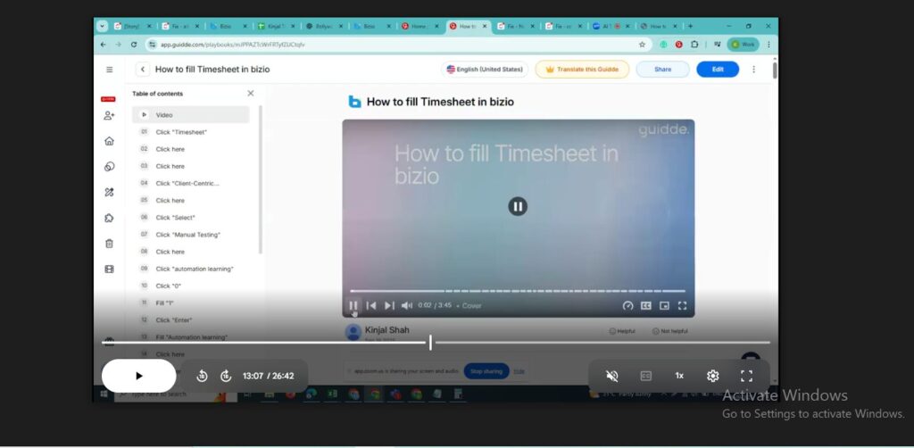
Task: Toggle captions in the outer player overlay
Action: click(x=646, y=376)
